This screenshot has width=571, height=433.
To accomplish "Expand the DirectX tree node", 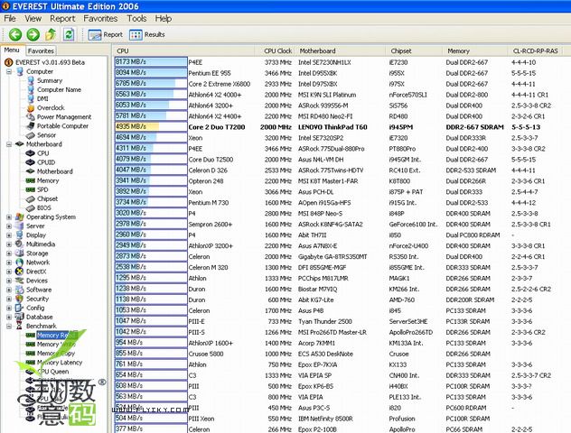I will [9, 272].
